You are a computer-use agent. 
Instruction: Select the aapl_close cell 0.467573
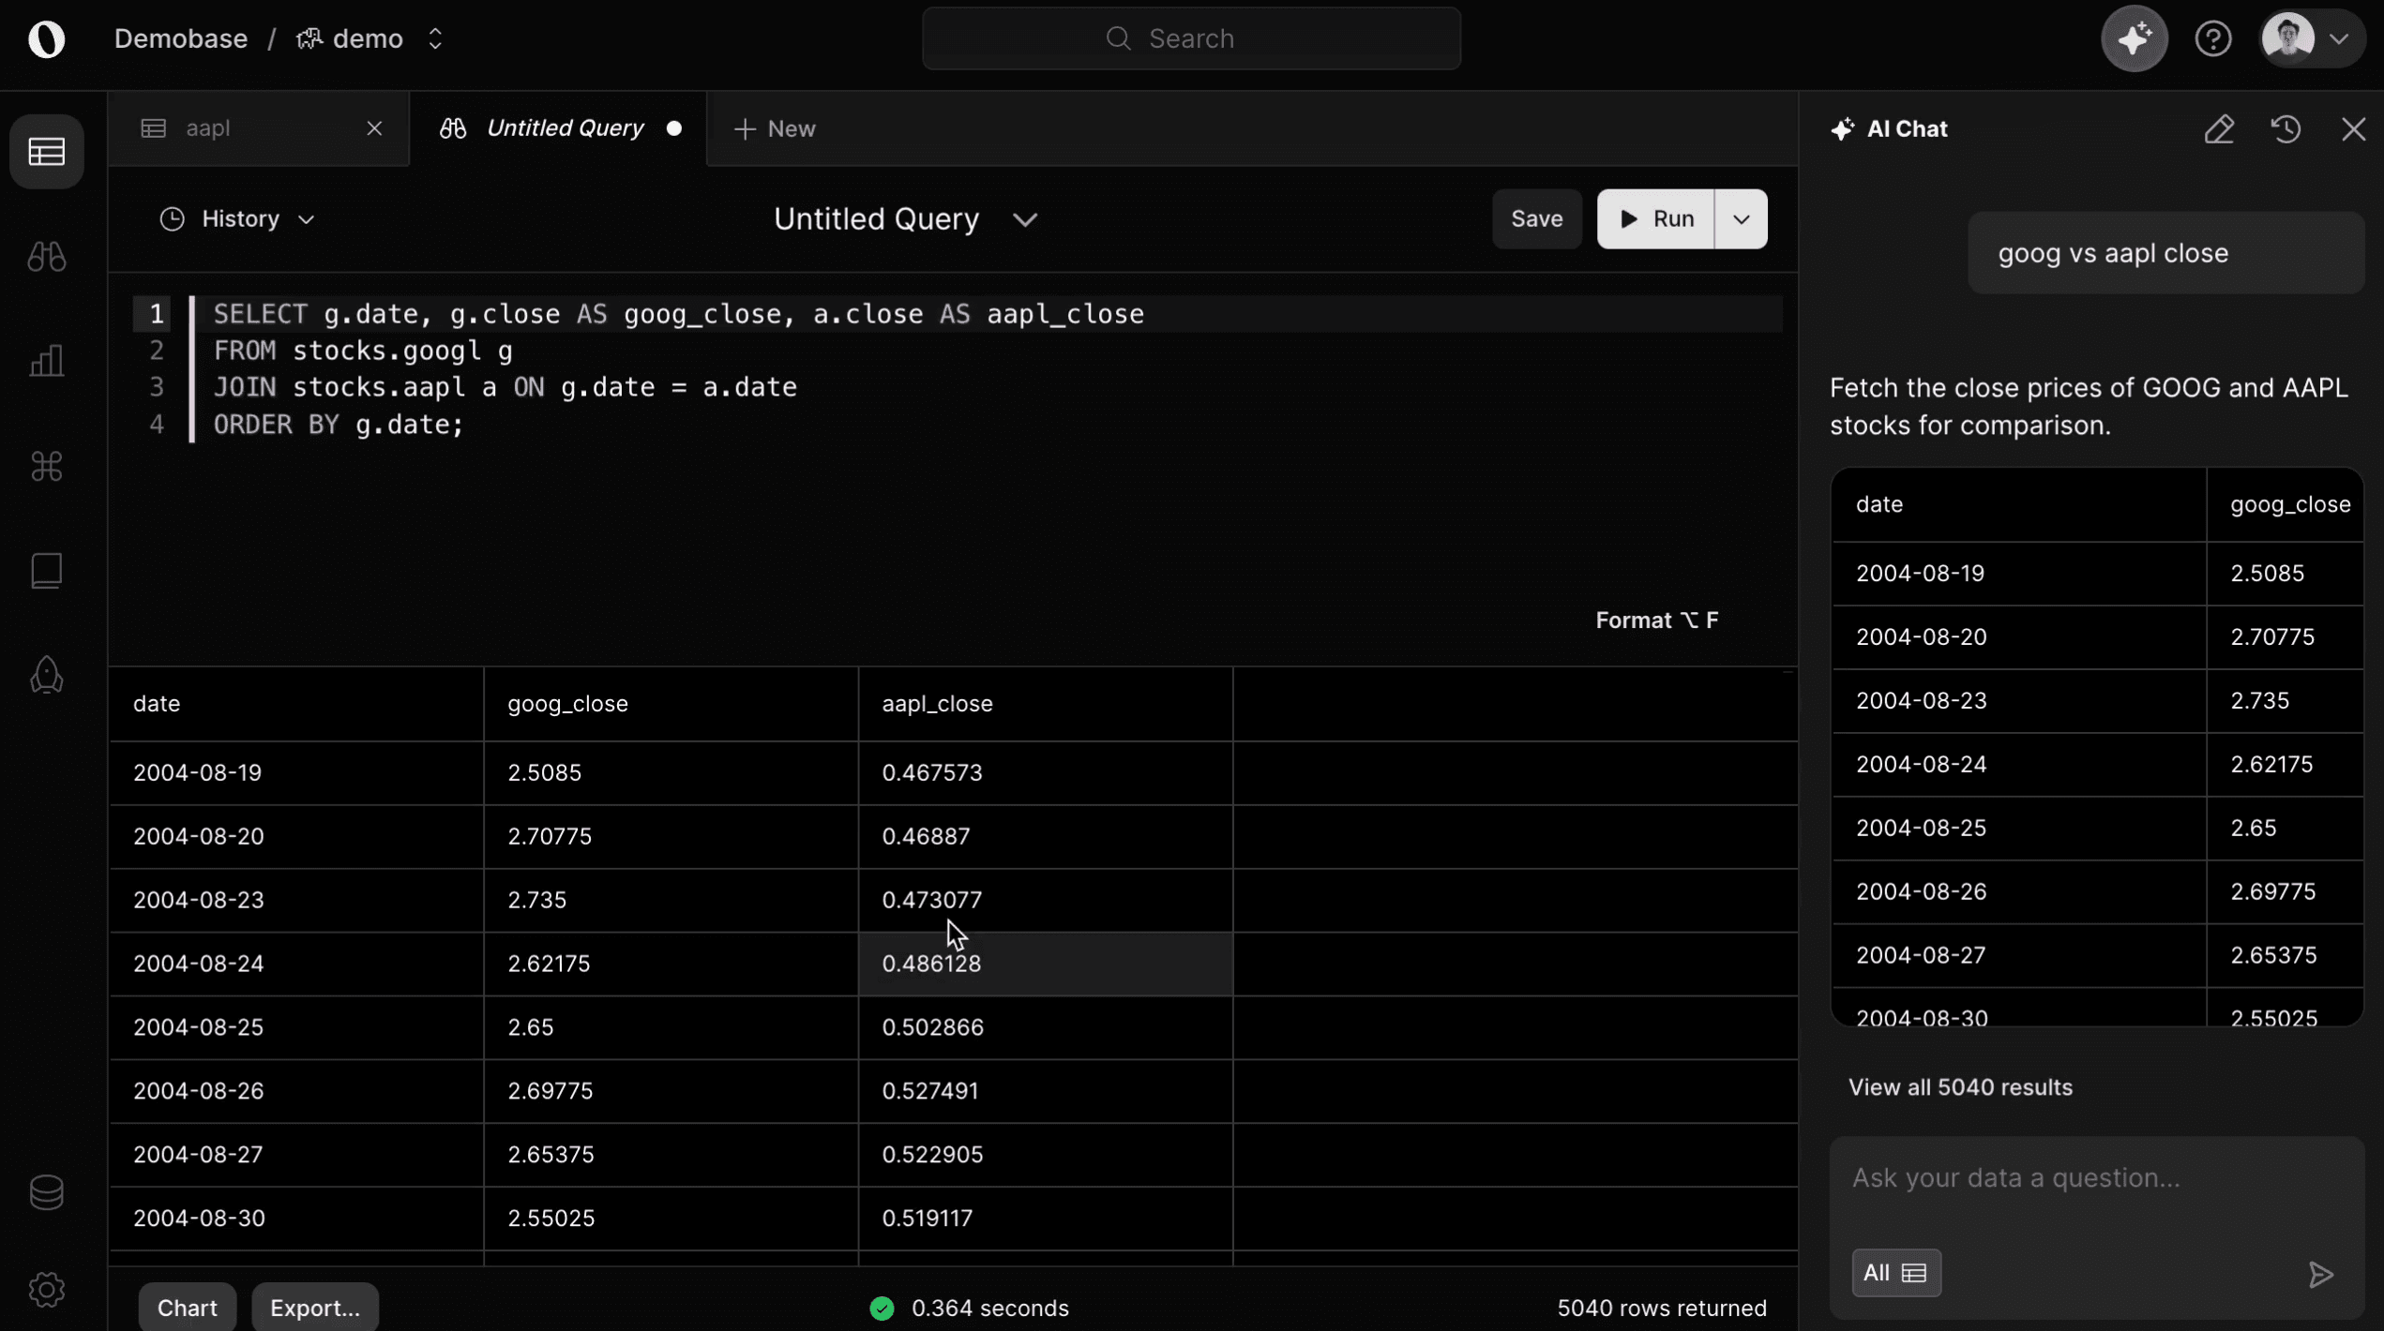[1045, 772]
